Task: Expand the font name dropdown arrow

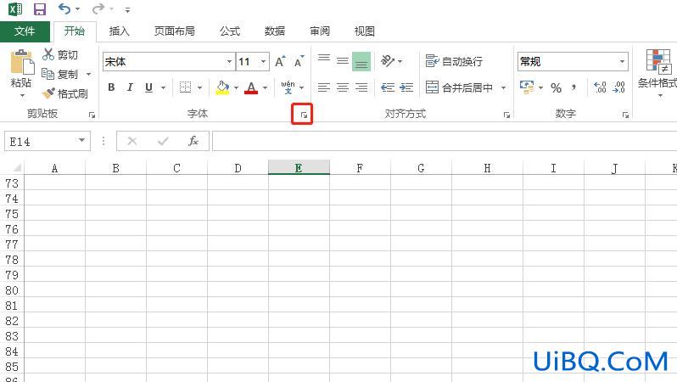Action: coord(230,62)
